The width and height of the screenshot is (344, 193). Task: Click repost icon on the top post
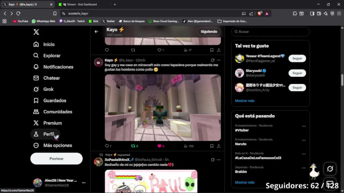click(x=133, y=50)
